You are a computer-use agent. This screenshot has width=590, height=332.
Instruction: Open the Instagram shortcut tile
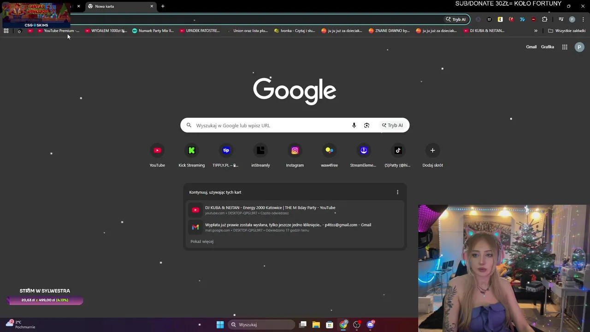point(295,156)
